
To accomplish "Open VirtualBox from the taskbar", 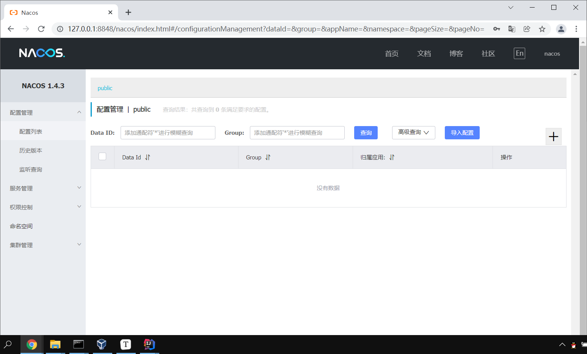I will (x=102, y=344).
